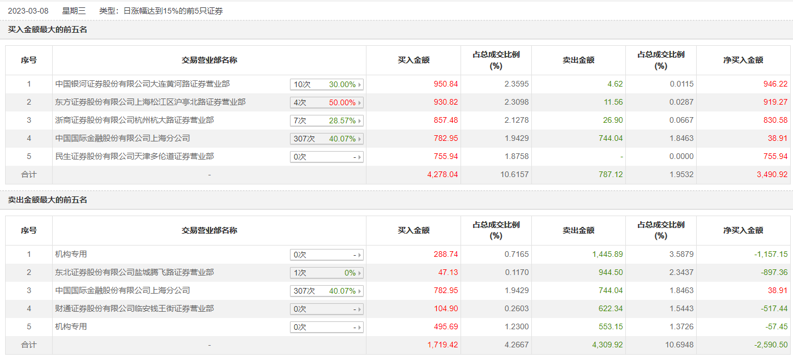793x357 pixels.
Task: Open 财通证券临安钱王街证券营业部 link
Action: pyautogui.click(x=134, y=308)
